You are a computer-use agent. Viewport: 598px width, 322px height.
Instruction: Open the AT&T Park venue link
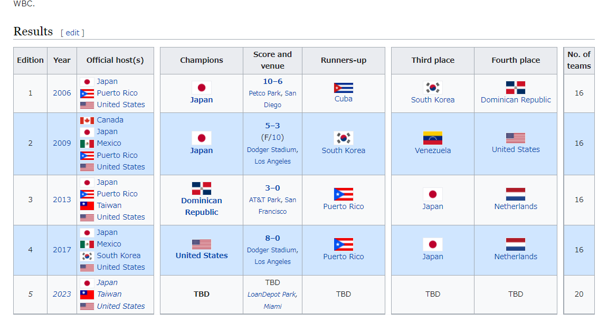tap(265, 200)
